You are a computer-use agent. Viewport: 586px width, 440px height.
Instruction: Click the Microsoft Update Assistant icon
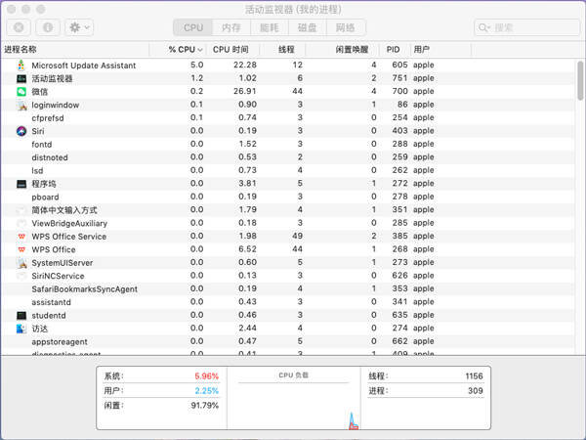(x=21, y=66)
